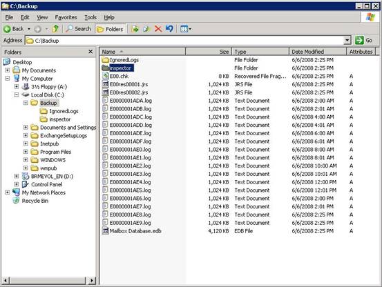Click the Move To toolbar icon

point(135,29)
